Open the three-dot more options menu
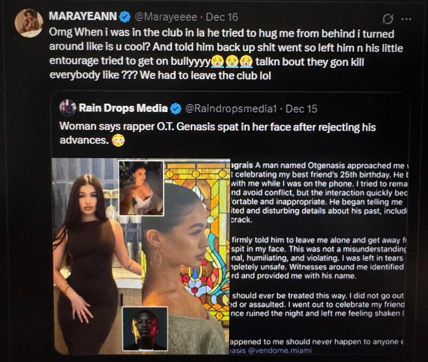428x362 pixels. tap(406, 19)
